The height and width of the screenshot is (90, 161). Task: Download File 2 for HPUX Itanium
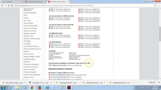point(52,45)
